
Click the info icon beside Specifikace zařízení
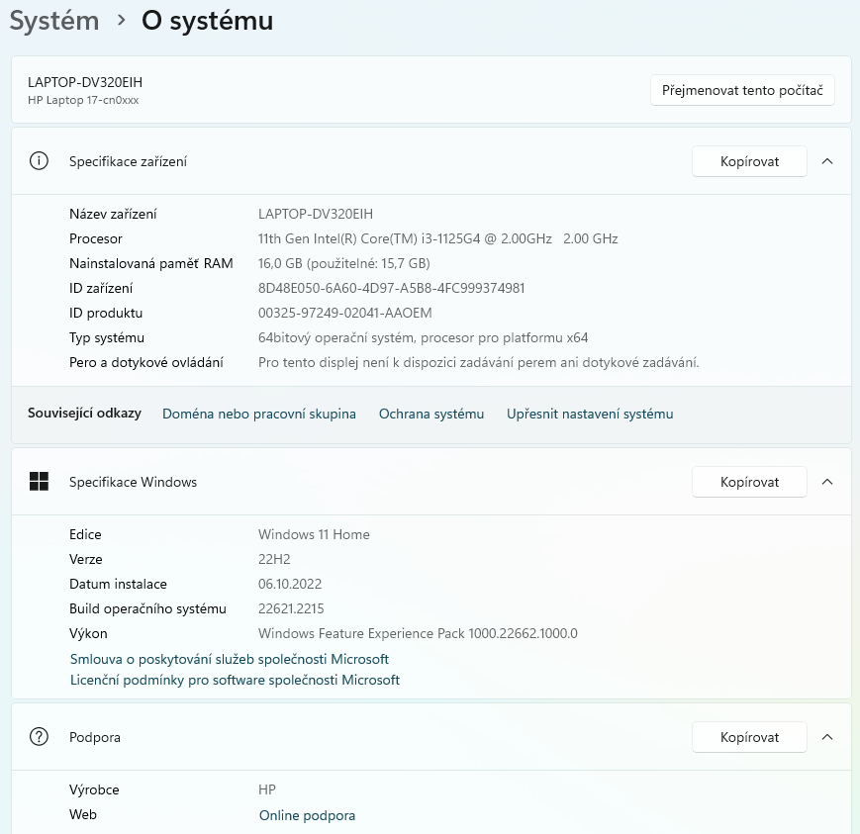(40, 161)
